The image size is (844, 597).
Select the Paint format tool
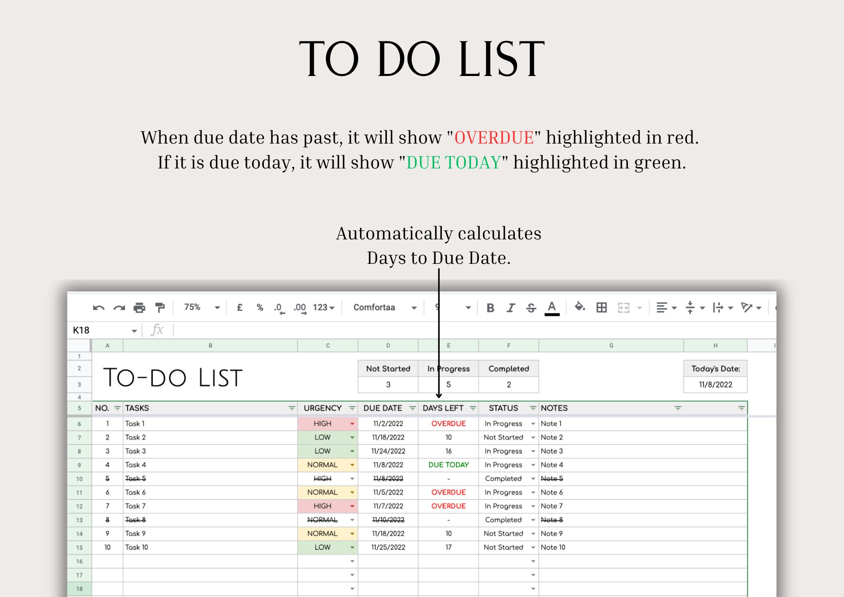point(161,307)
